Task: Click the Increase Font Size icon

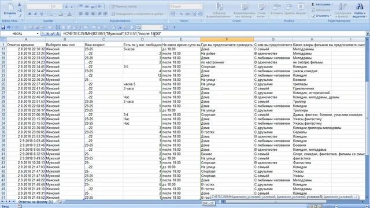Action: click(66, 6)
